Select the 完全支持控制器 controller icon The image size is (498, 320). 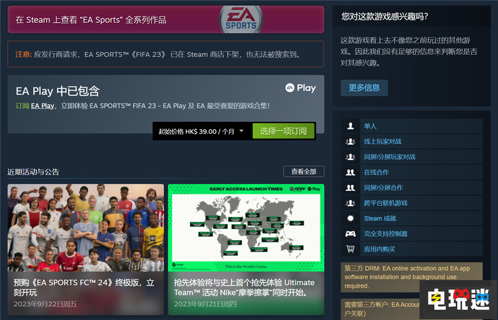point(350,234)
